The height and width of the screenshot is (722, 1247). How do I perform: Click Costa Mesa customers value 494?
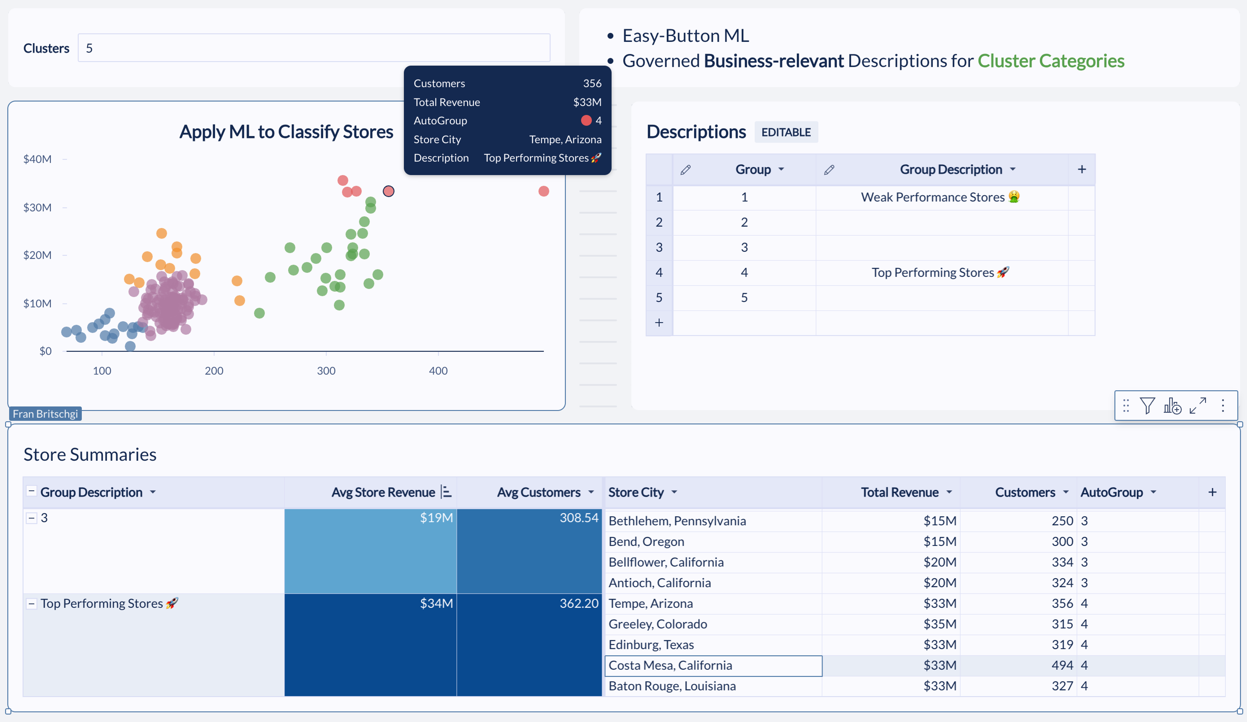(x=1018, y=666)
